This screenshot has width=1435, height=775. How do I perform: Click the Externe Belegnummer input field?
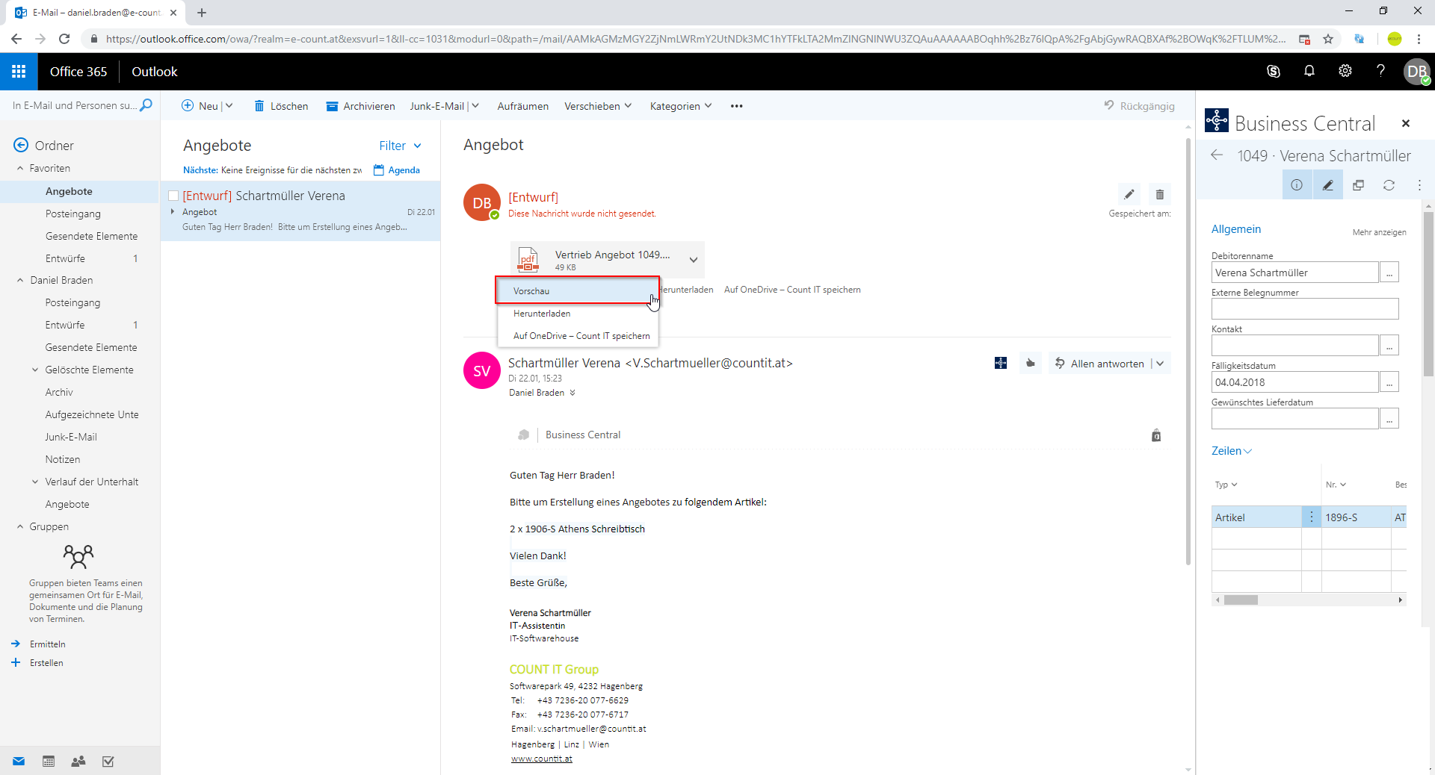pos(1304,309)
